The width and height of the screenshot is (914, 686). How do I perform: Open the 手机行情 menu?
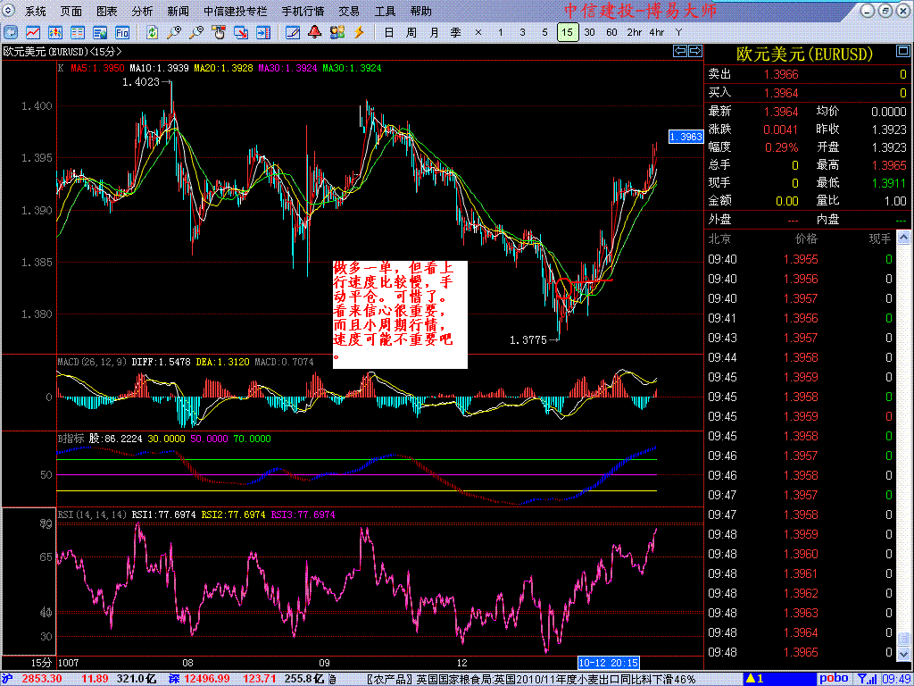click(303, 11)
